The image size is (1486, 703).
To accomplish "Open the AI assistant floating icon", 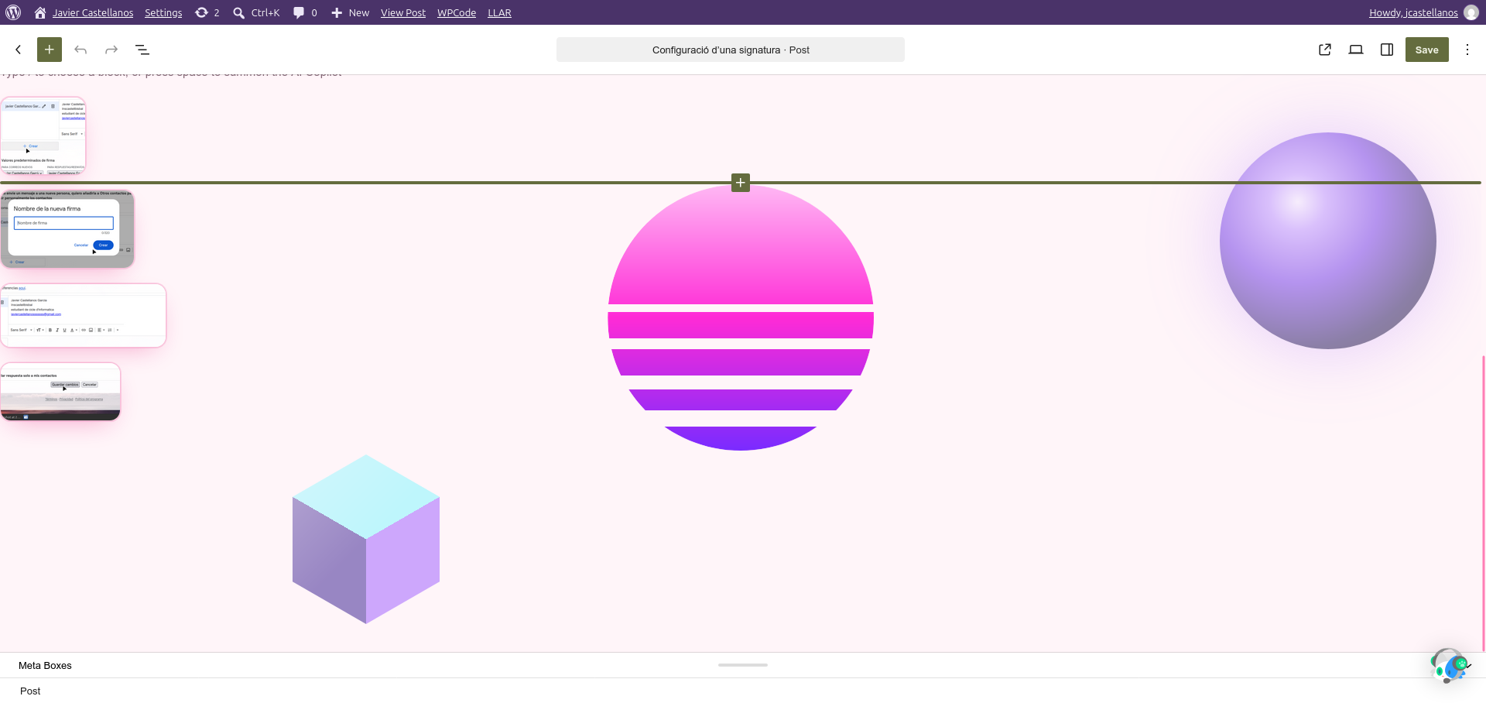I will point(1449,666).
